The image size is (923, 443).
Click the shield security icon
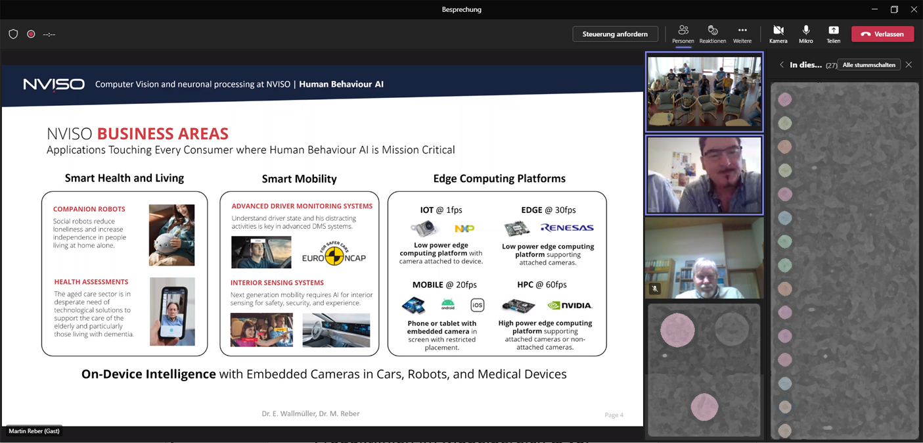(x=13, y=34)
